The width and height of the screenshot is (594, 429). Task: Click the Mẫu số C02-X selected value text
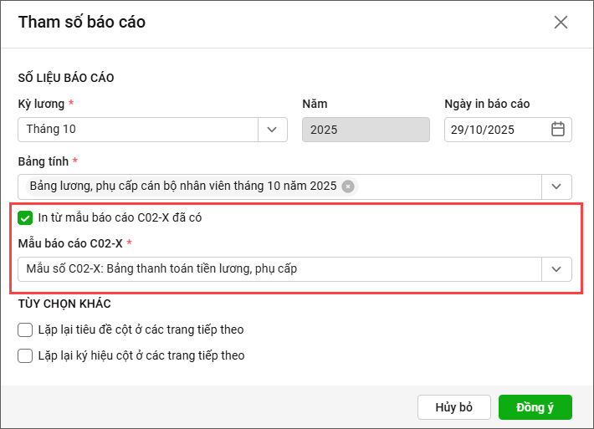(x=161, y=268)
